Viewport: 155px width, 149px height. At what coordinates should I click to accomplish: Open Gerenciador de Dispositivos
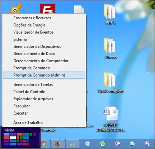[x=44, y=47]
